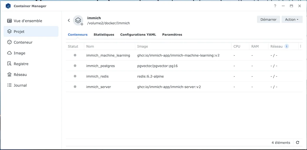307x150 pixels.
Task: Click the pgvector/pgvector:pg16 image cell
Action: (157, 66)
